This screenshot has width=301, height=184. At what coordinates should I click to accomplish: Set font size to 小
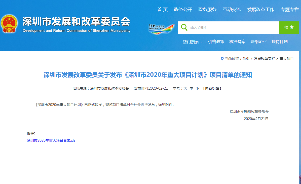tap(197, 88)
